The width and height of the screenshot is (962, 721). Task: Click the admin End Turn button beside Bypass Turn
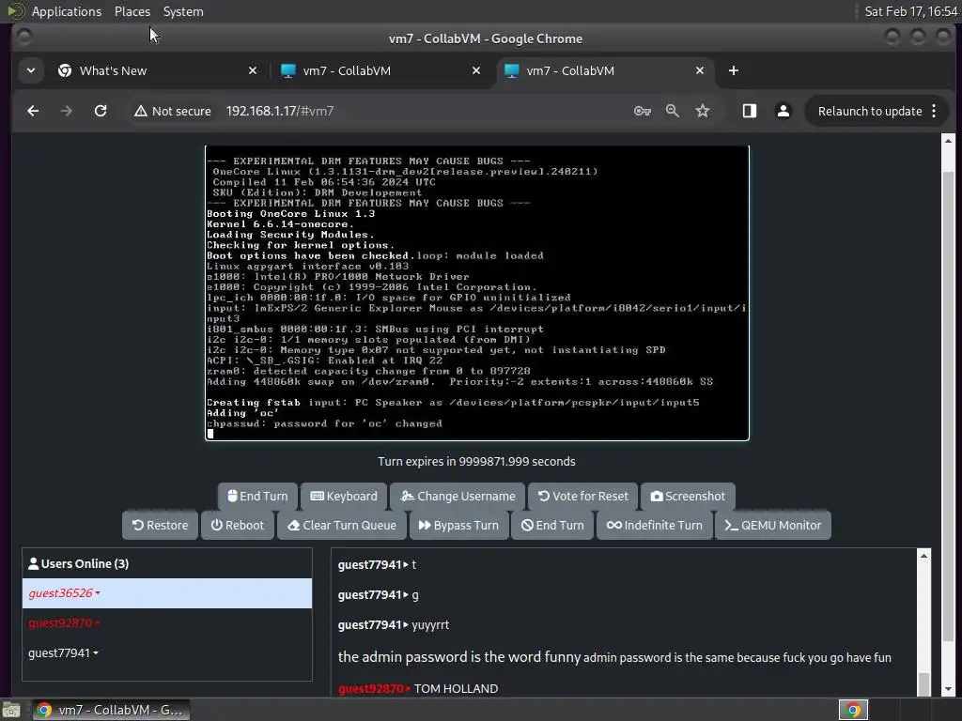click(x=552, y=526)
